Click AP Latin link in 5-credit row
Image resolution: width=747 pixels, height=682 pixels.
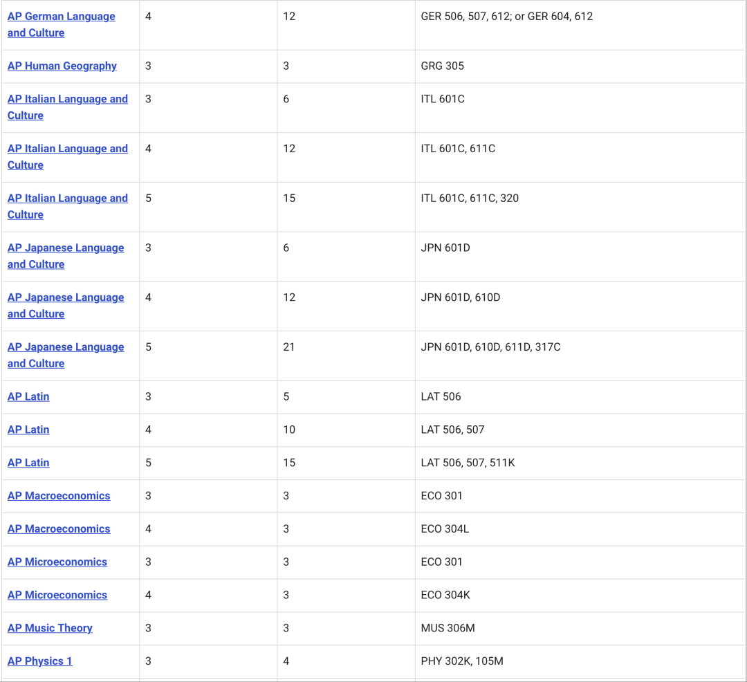[x=28, y=397]
